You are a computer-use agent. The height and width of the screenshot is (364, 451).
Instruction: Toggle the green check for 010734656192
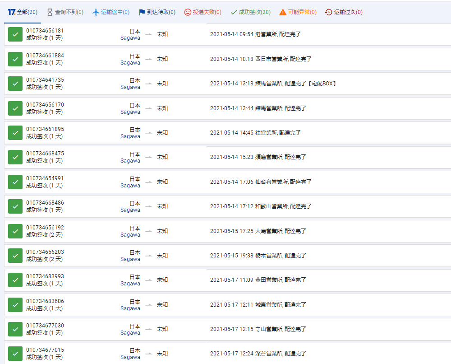click(x=15, y=231)
